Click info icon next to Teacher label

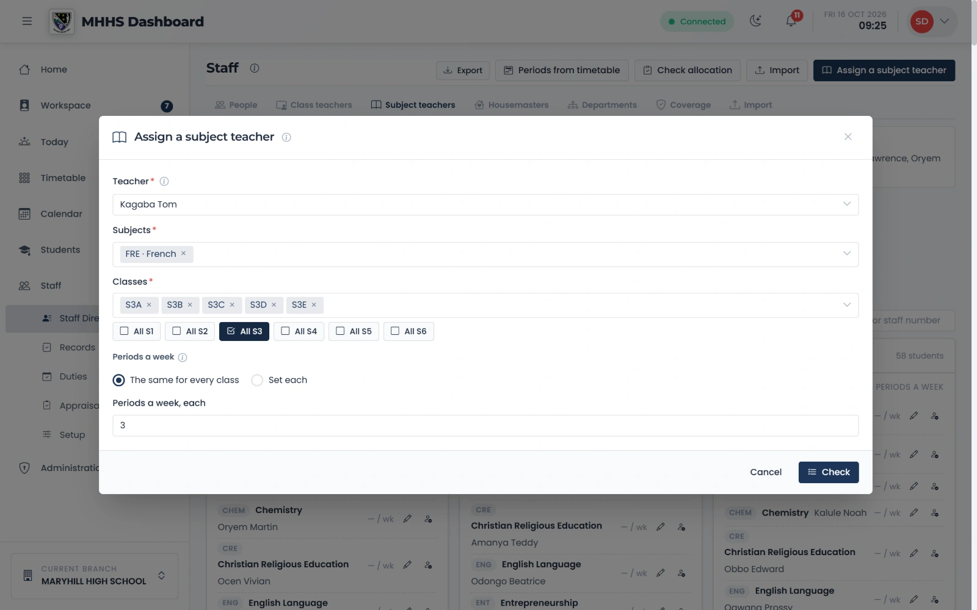[164, 181]
